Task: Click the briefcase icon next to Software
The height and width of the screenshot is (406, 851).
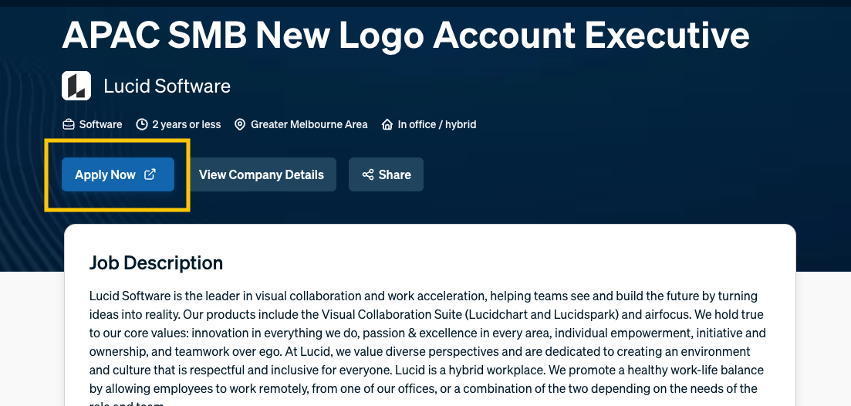Action: click(x=69, y=124)
